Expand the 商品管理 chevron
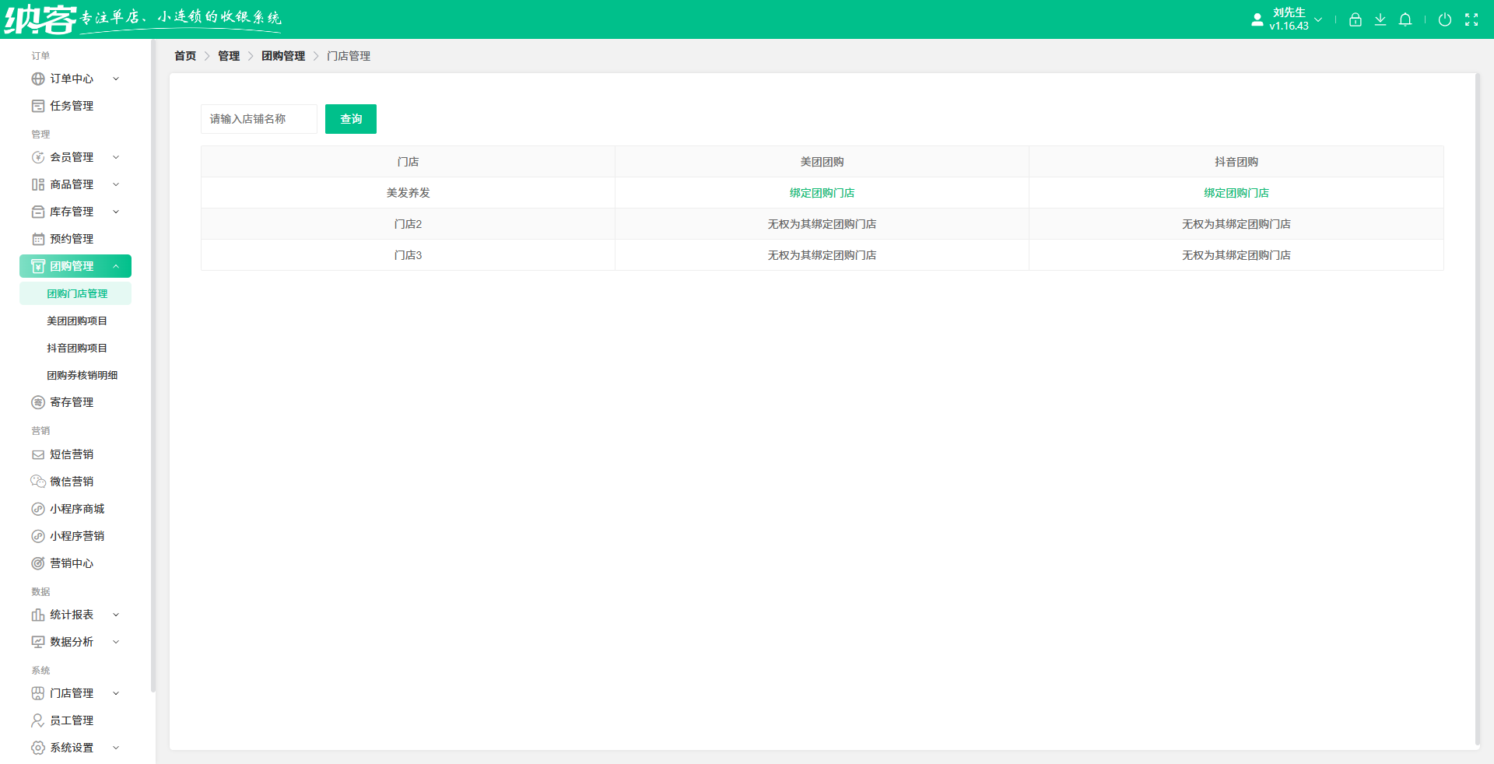The width and height of the screenshot is (1494, 764). (116, 184)
